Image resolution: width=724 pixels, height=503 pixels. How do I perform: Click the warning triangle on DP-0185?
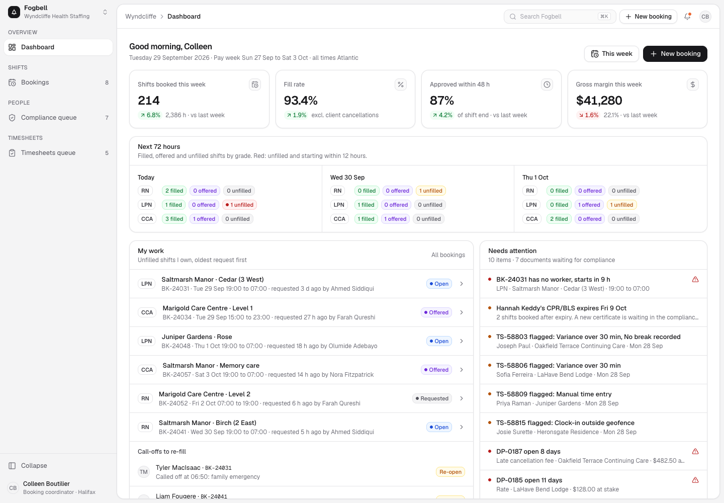(x=695, y=480)
